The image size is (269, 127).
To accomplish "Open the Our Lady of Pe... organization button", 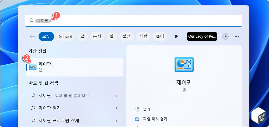I will pos(202,36).
